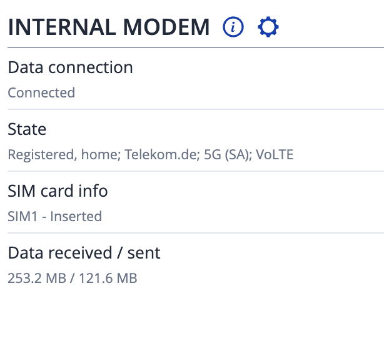Open the Internal Modem info icon

click(x=233, y=27)
